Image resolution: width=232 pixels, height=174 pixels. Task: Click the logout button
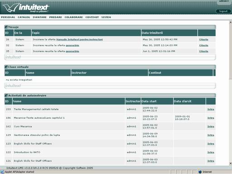223,11
